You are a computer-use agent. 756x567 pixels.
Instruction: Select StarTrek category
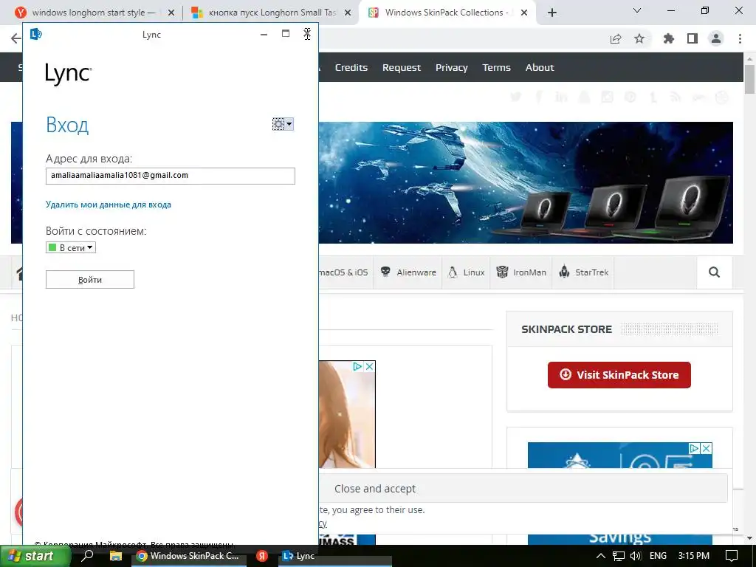click(583, 272)
